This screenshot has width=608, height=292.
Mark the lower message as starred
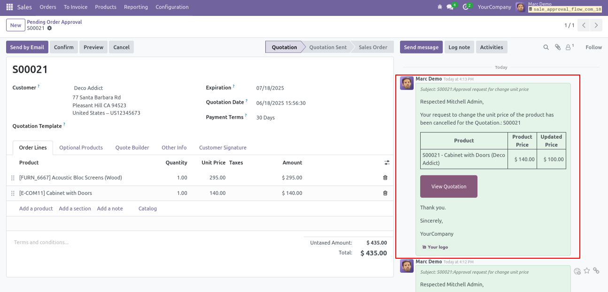(x=587, y=271)
